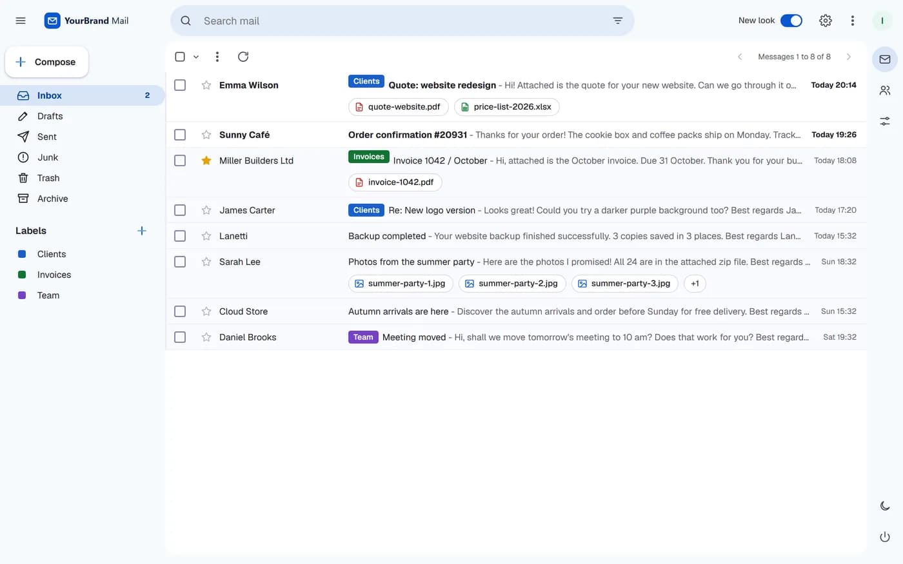The height and width of the screenshot is (564, 903).
Task: Open the Drafts folder
Action: [83, 116]
